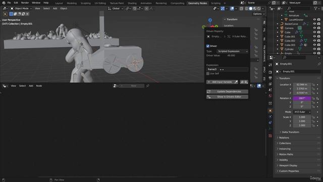Open the View Layer properties tab icon
This screenshot has height=182, width=323.
coord(271,84)
